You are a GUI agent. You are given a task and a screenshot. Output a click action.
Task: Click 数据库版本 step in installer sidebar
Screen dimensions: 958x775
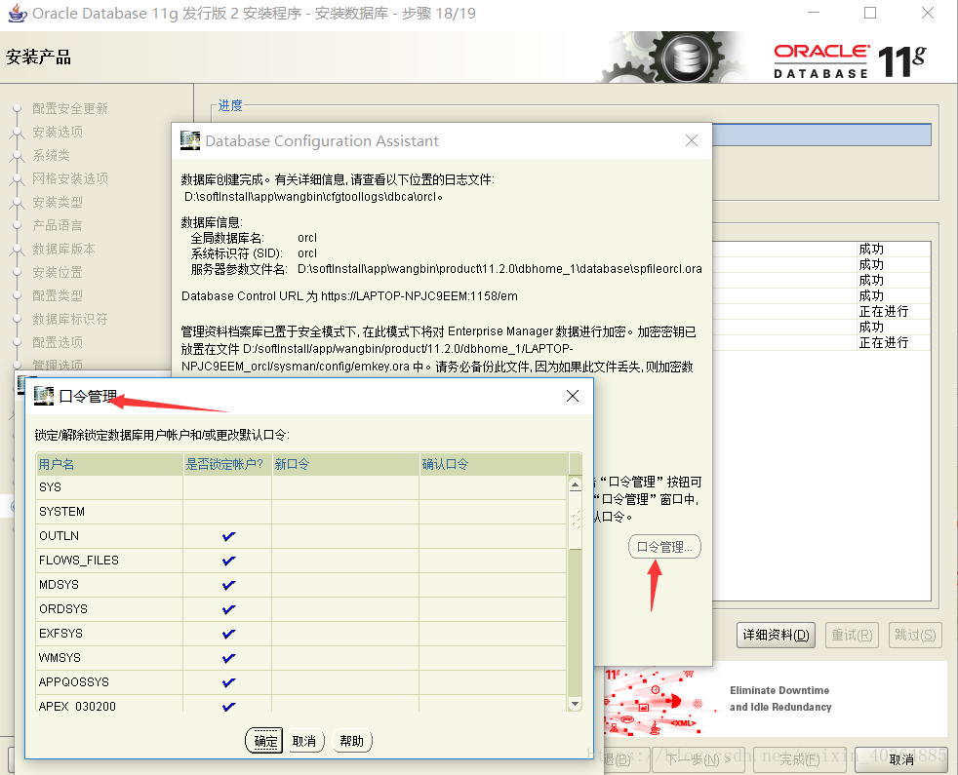[x=63, y=249]
